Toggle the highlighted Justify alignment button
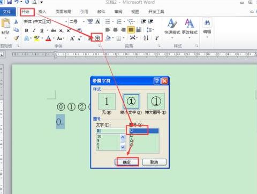257x194 pixels. [x=131, y=29]
